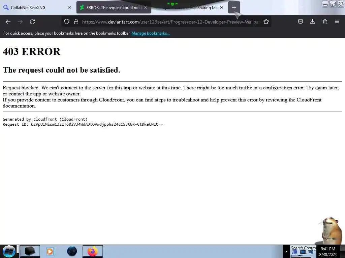Click the 'Request blocked' paragraph
345x258 pixels.
[x=171, y=91]
